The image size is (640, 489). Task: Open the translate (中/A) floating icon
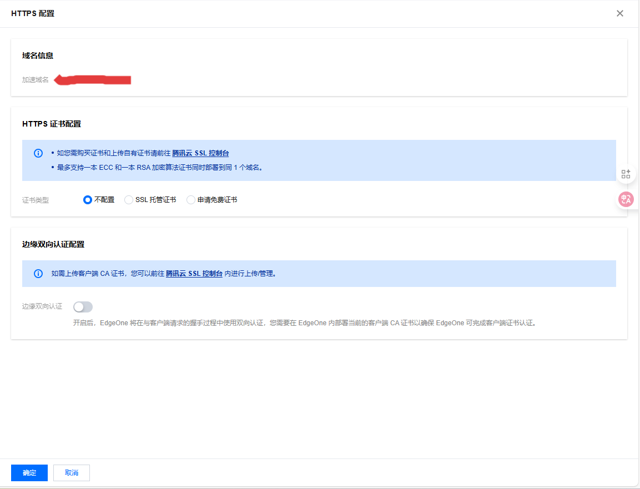pos(626,199)
